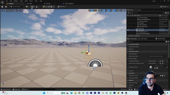Open the Outliner settings gear
The image size is (170, 95).
click(x=168, y=13)
